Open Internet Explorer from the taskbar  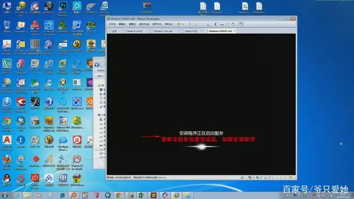(x=17, y=195)
